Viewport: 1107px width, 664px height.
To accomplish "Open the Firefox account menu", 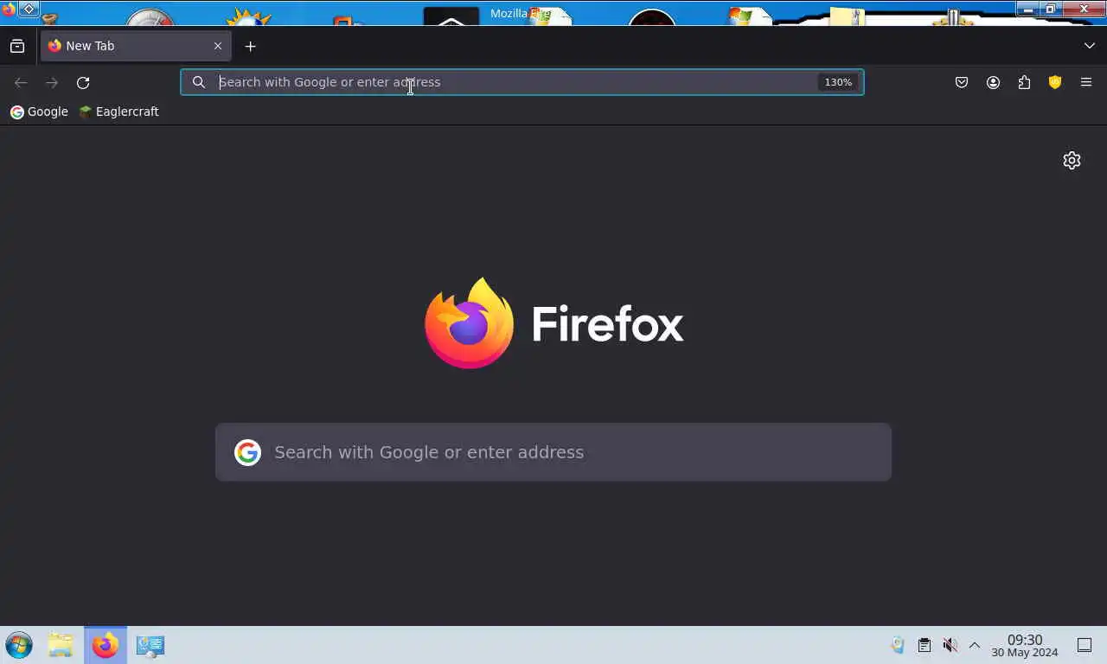I will (x=993, y=82).
